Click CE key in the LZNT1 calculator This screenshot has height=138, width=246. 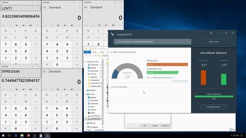click(x=5, y=38)
